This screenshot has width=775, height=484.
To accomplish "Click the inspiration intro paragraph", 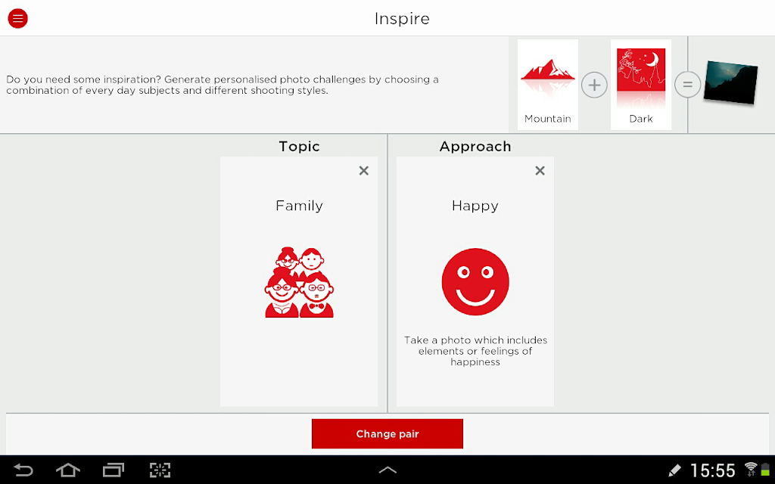I will [223, 85].
